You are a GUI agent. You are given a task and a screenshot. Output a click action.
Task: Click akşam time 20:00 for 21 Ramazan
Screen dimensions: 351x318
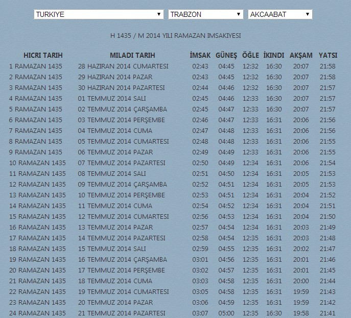click(301, 281)
